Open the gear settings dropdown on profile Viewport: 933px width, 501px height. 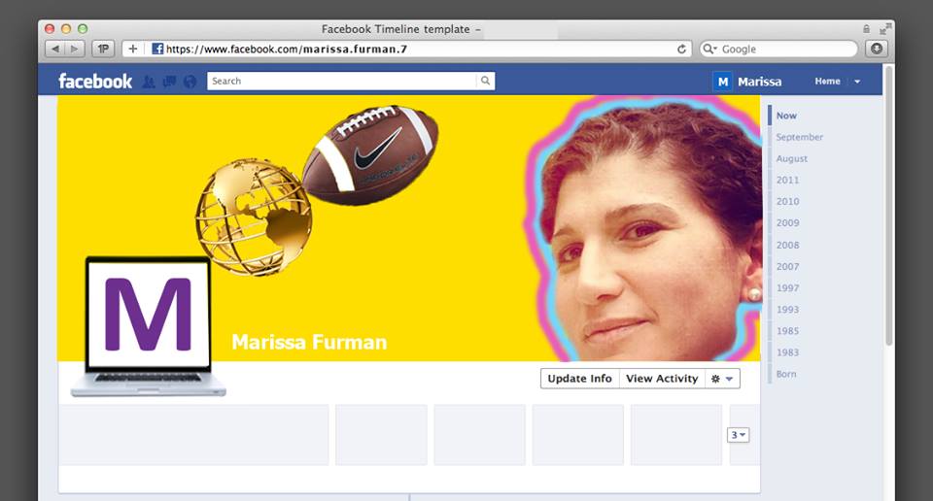point(722,379)
